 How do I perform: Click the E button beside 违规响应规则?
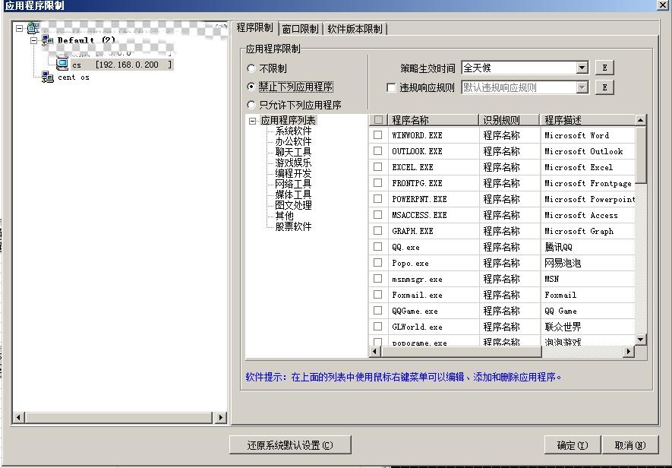pyautogui.click(x=604, y=87)
